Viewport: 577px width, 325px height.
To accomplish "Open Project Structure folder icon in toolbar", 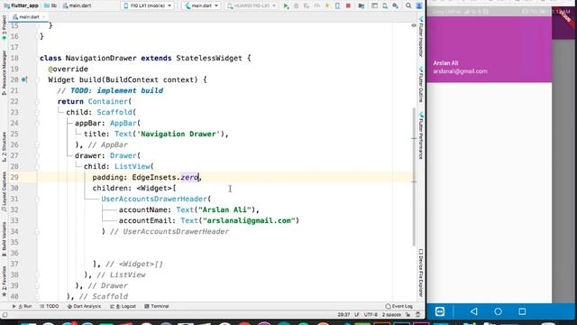I will 362,6.
